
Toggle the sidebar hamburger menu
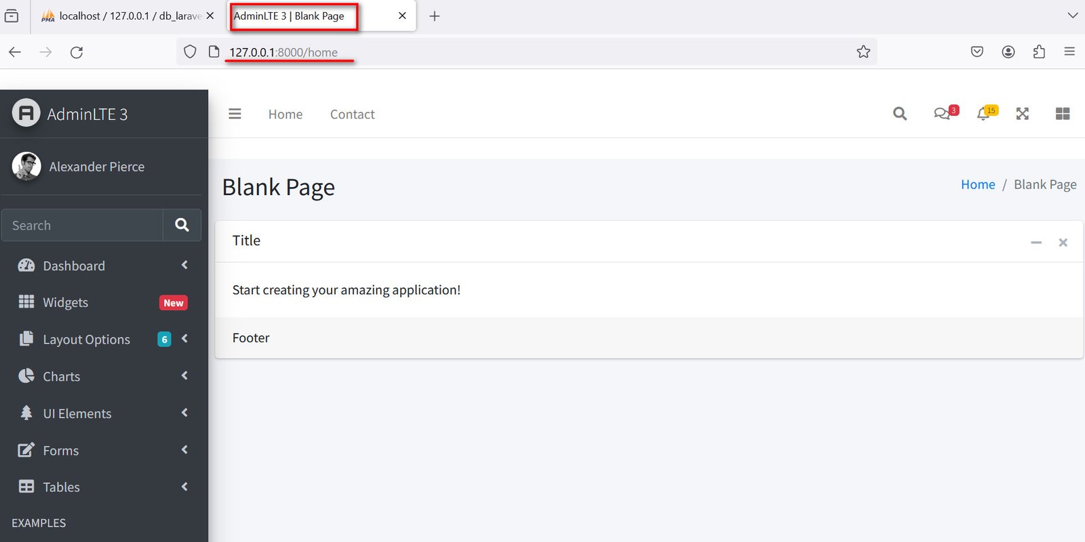click(x=235, y=114)
